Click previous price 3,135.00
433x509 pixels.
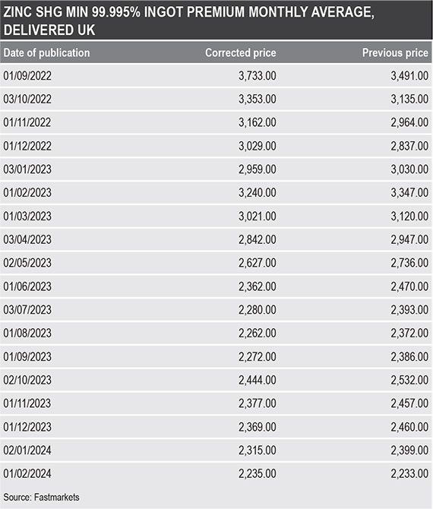point(409,100)
